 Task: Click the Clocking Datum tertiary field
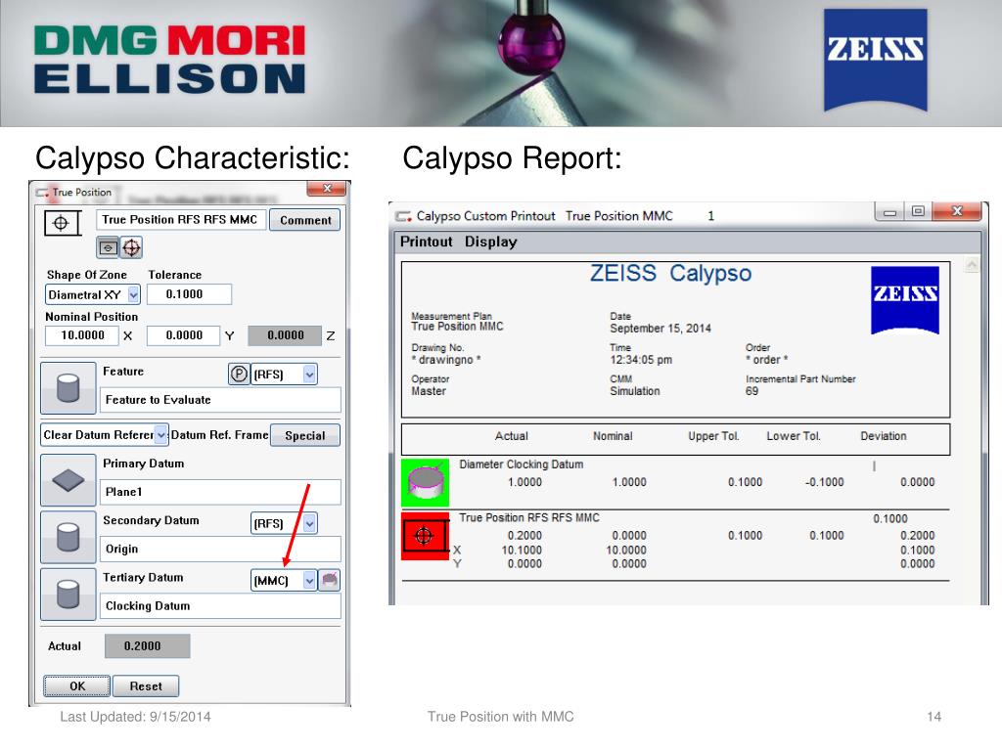point(220,605)
